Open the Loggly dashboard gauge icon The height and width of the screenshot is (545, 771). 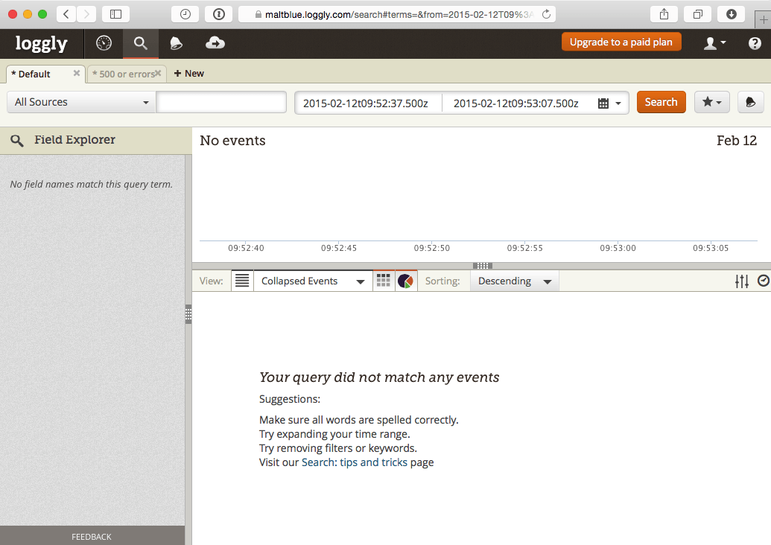104,43
